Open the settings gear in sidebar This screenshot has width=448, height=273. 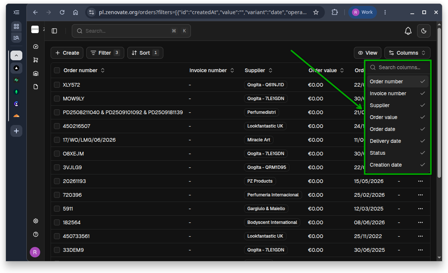(x=36, y=221)
